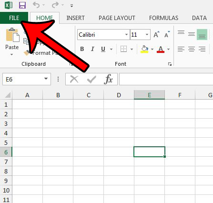The image size is (213, 203).
Task: Open the FORMULAS tab
Action: coord(163,18)
